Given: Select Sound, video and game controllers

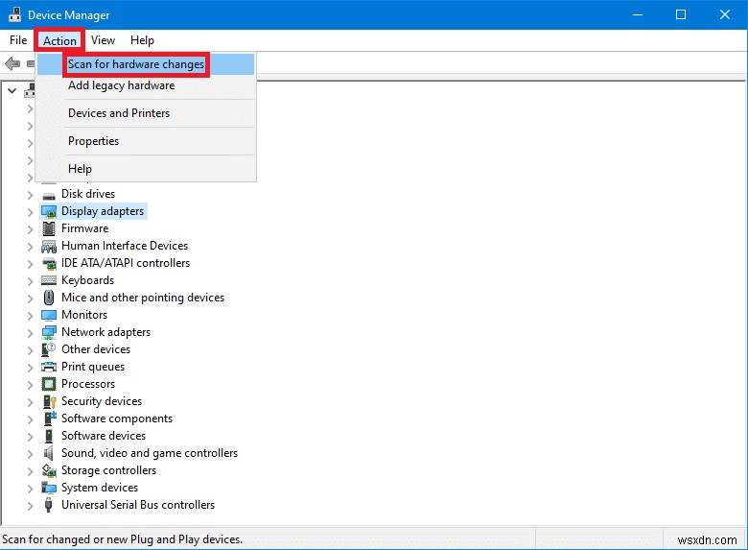Looking at the screenshot, I should pos(150,453).
